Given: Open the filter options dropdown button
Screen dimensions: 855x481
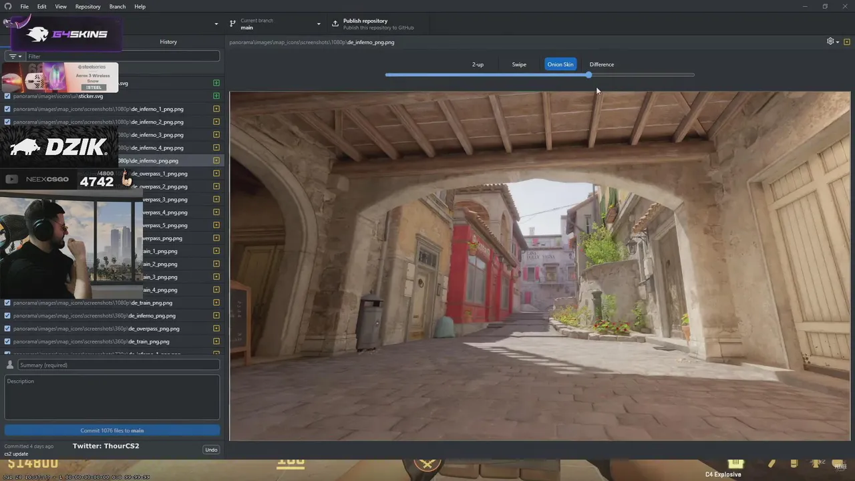Looking at the screenshot, I should [15, 56].
